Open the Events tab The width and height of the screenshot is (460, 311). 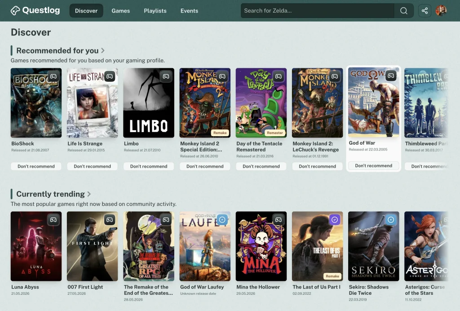coord(189,11)
